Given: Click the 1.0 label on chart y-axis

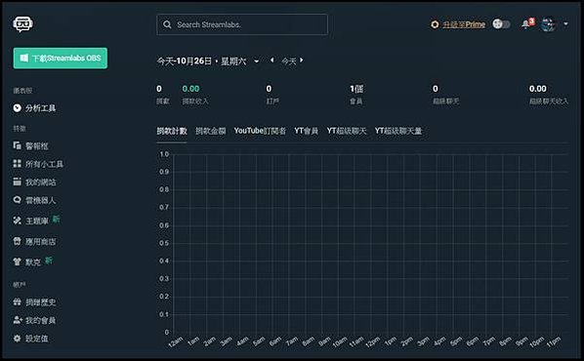Looking at the screenshot, I should coord(164,154).
